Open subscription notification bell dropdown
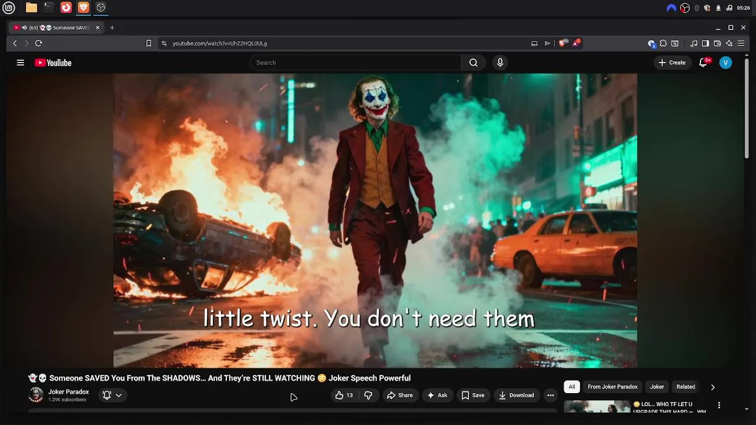The width and height of the screenshot is (756, 425). tap(112, 395)
